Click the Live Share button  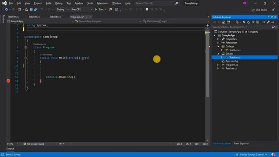[x=259, y=10]
